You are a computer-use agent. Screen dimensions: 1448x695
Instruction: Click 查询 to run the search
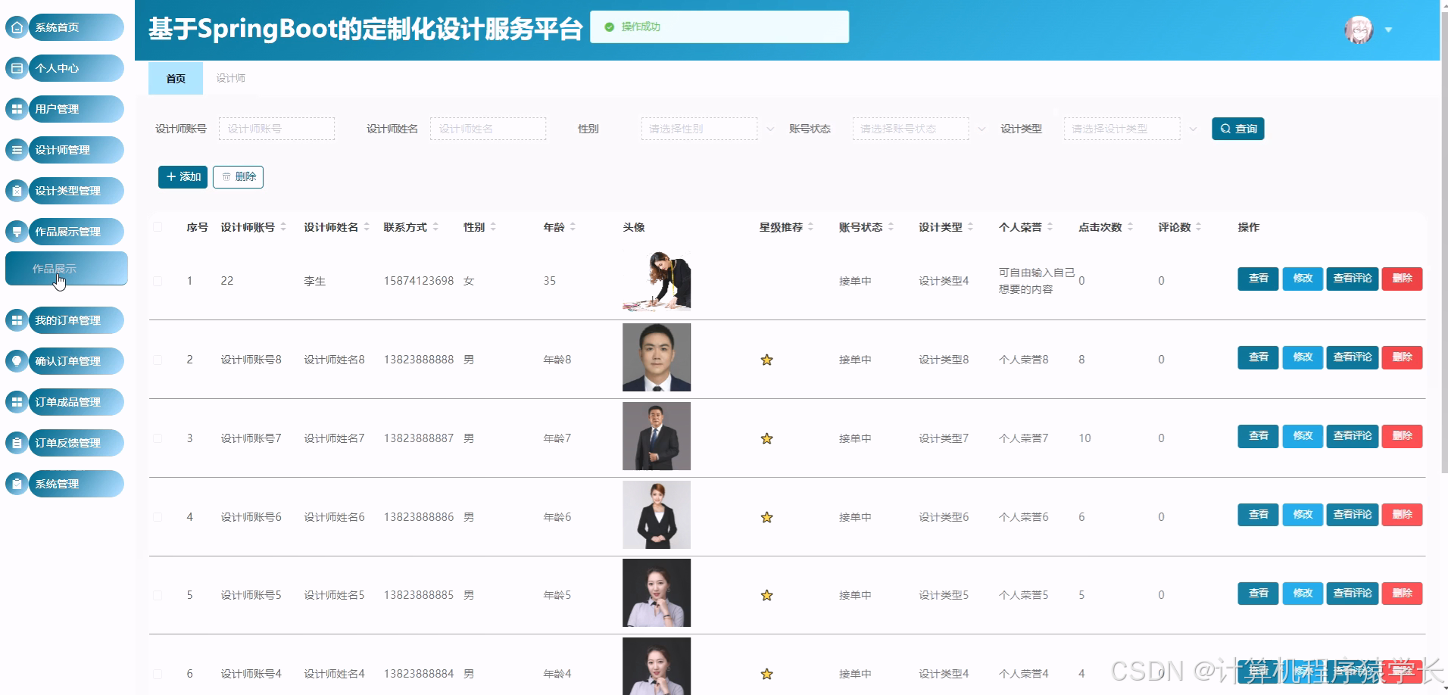[1237, 128]
